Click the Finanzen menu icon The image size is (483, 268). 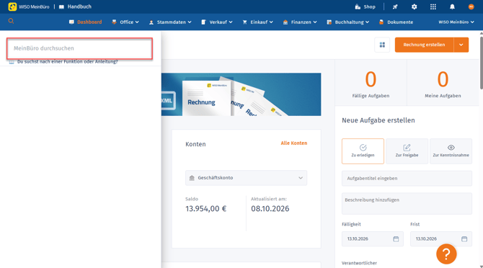[285, 22]
